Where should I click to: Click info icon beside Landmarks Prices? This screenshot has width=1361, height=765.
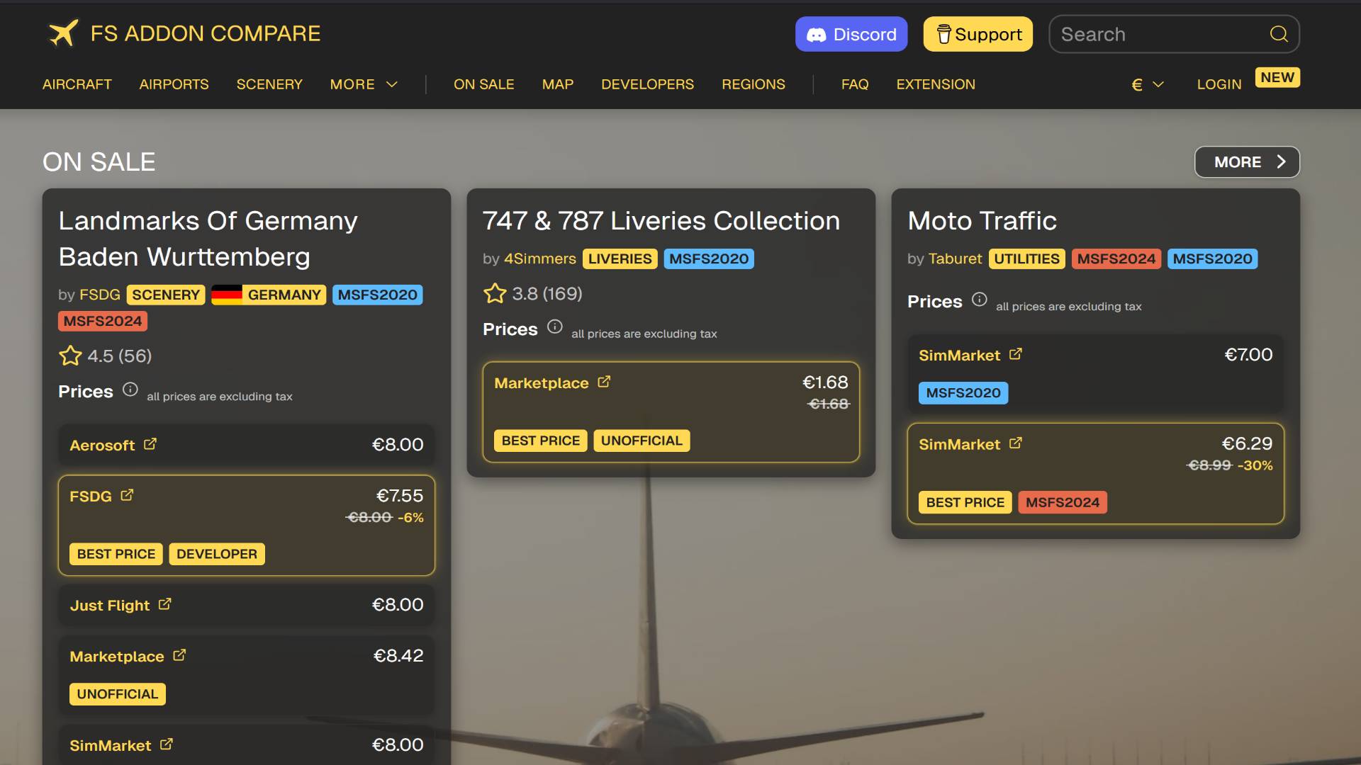click(x=130, y=390)
